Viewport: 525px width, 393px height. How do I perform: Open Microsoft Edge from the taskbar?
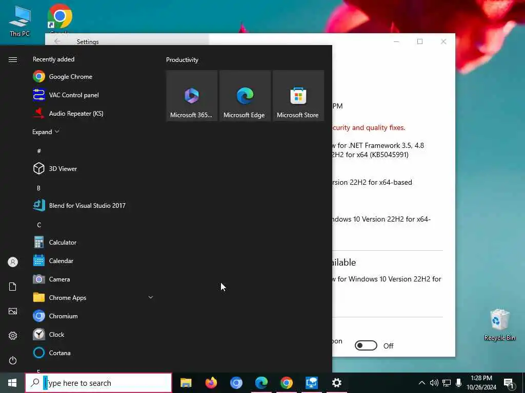coord(261,383)
